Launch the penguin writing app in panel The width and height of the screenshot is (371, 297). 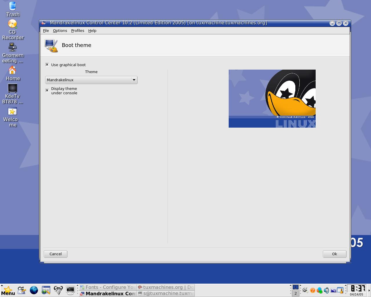[x=22, y=290]
